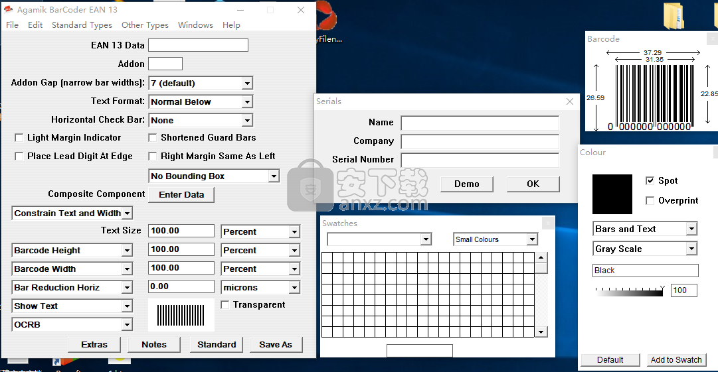Viewport: 718px width, 372px height.
Task: Click Swatches scrollbar down arrow
Action: pos(541,332)
